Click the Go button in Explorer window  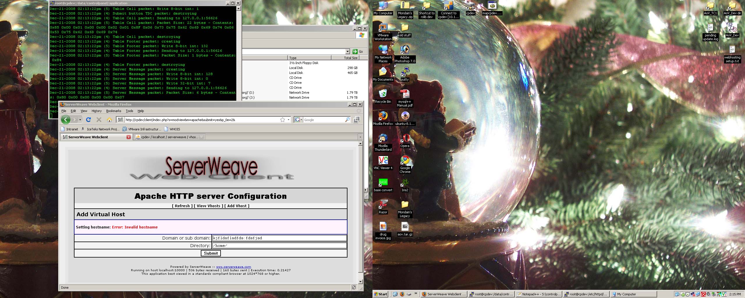(358, 52)
